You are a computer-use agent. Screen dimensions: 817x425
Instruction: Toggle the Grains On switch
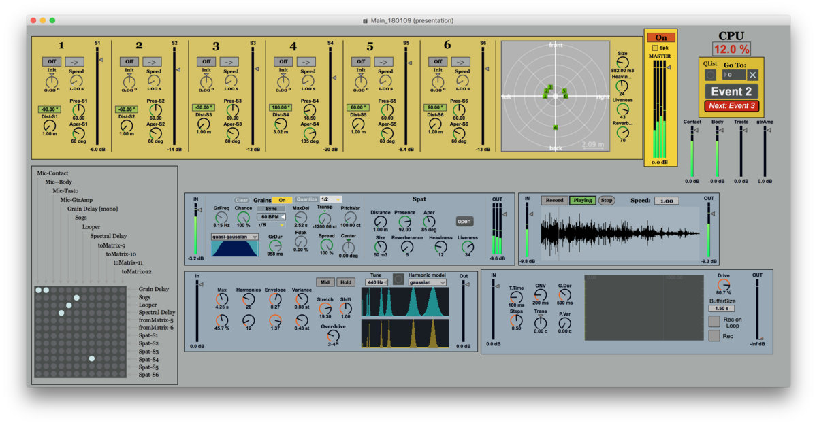(x=282, y=200)
